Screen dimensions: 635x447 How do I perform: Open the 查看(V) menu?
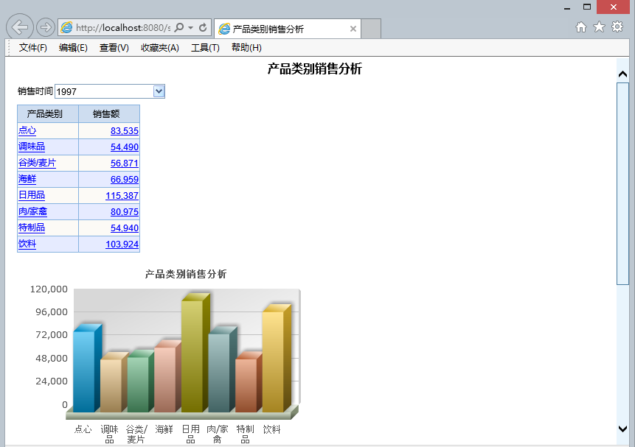114,48
